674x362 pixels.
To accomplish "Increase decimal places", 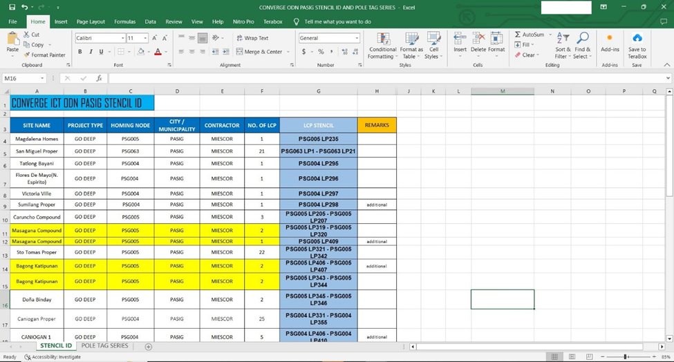I will click(345, 52).
